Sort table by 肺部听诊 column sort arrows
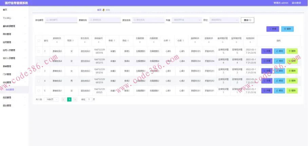Screen dimensions: 308x146 [195, 42]
